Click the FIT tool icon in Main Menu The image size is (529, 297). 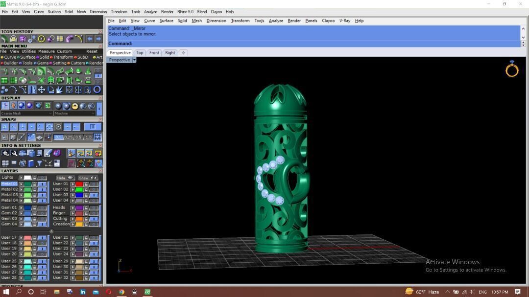tap(88, 80)
